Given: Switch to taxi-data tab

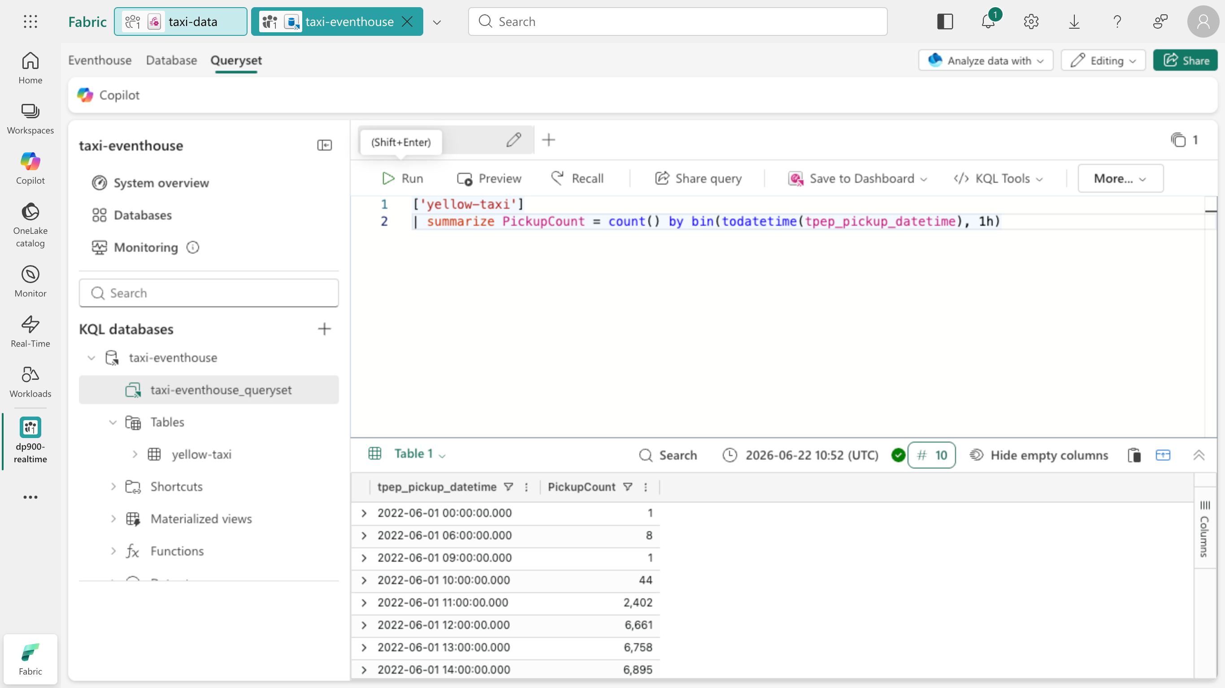Looking at the screenshot, I should tap(180, 21).
